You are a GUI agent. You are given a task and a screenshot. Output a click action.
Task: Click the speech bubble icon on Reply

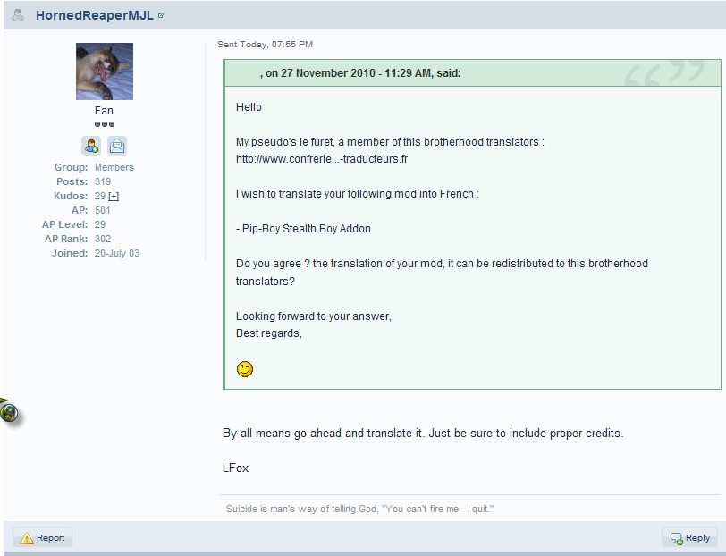(677, 538)
